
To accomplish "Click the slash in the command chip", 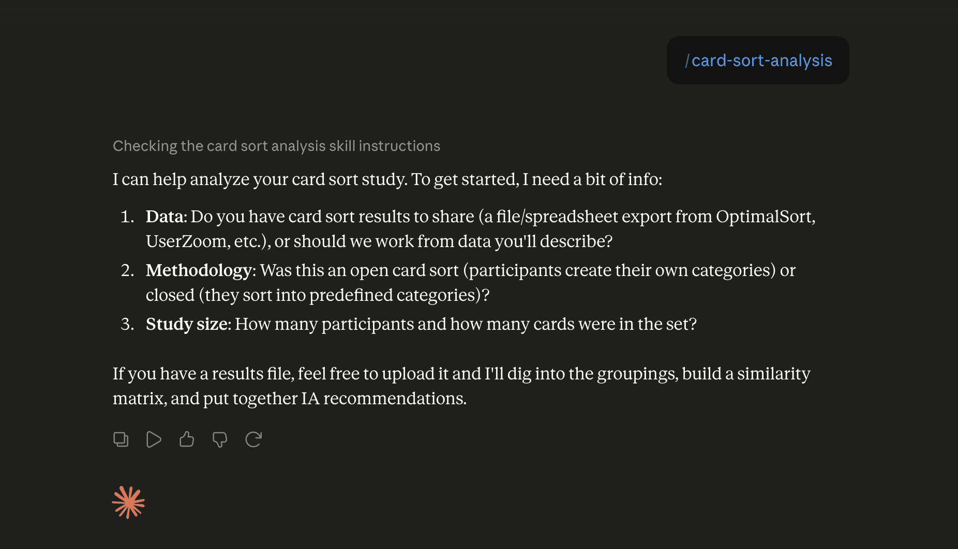I will pos(687,60).
